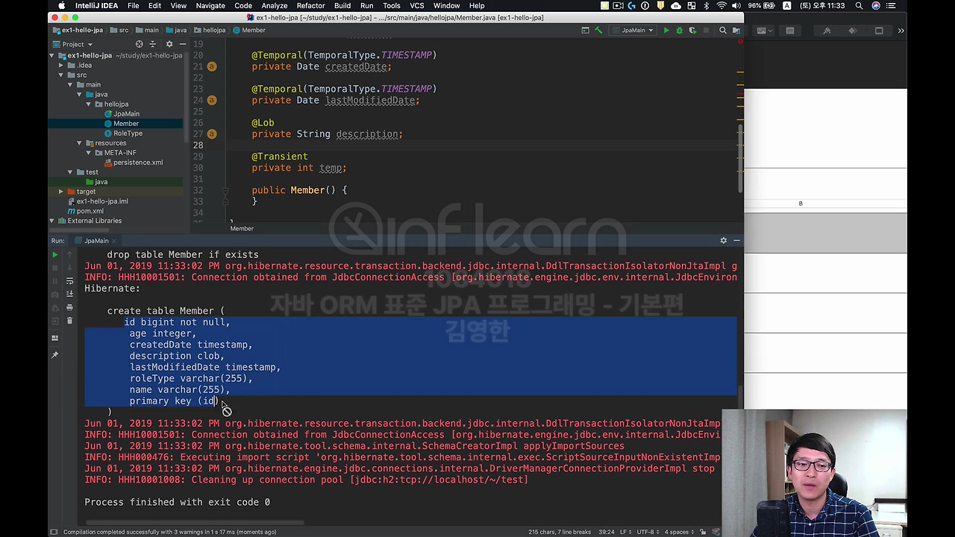Toggle tool window buttons in status bar corner
This screenshot has width=955, height=537.
[x=54, y=532]
